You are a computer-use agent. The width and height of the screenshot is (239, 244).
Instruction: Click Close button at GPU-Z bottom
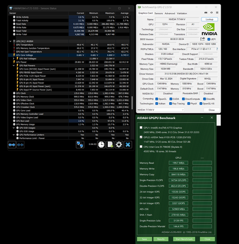(x=212, y=110)
